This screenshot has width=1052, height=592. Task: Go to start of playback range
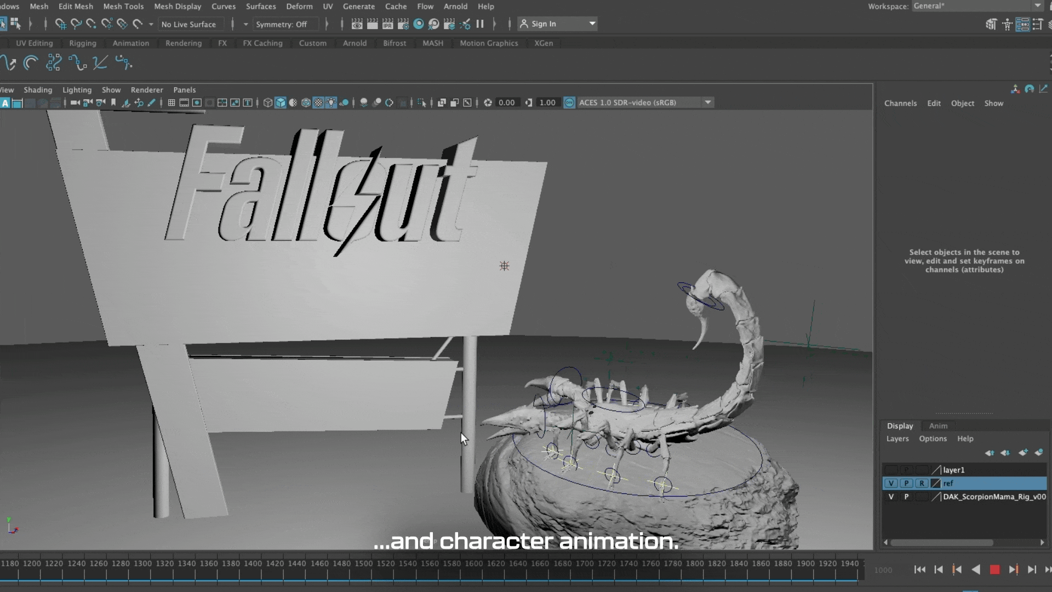click(x=920, y=570)
